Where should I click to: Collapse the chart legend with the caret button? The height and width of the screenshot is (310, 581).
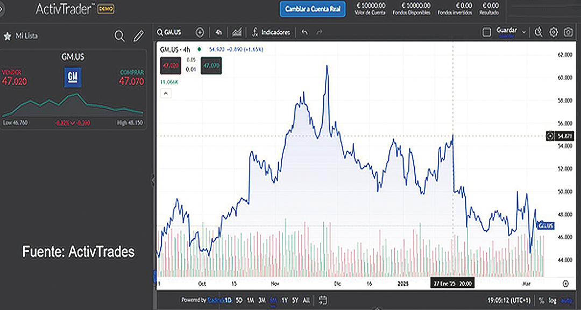point(166,94)
